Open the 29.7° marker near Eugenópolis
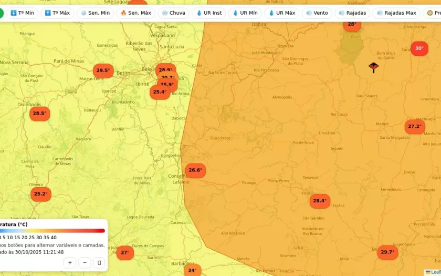The width and height of the screenshot is (441, 276). point(387,252)
